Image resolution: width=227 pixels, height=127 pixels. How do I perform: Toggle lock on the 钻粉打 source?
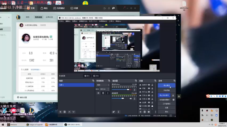[x=152, y=85]
